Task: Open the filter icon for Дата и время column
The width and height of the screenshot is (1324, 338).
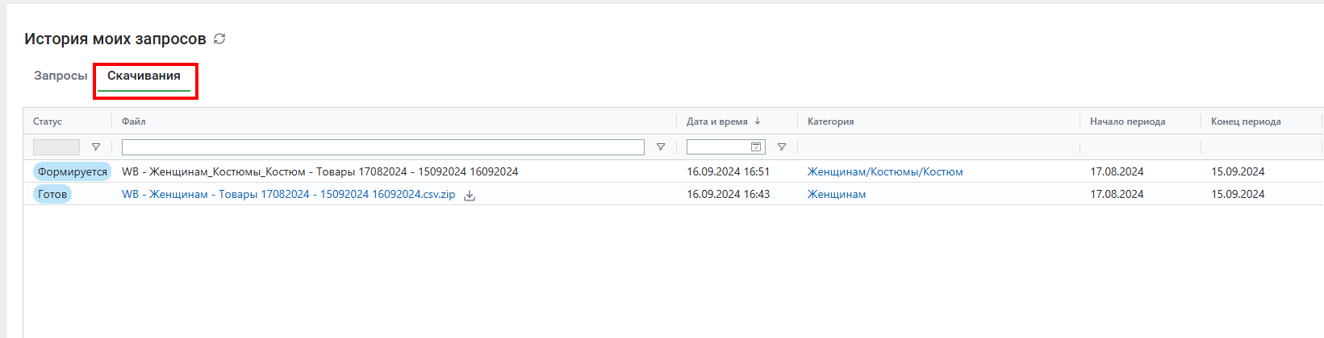Action: [x=782, y=147]
